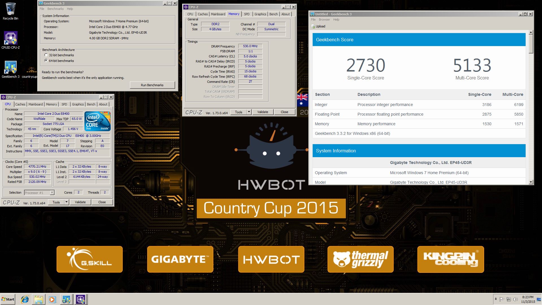Click the Untitled Geekbench window title icon
Image resolution: width=542 pixels, height=305 pixels.
pyautogui.click(x=312, y=14)
